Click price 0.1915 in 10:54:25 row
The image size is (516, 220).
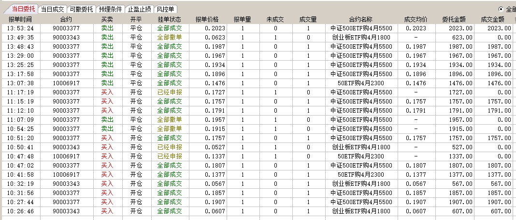tap(215, 129)
